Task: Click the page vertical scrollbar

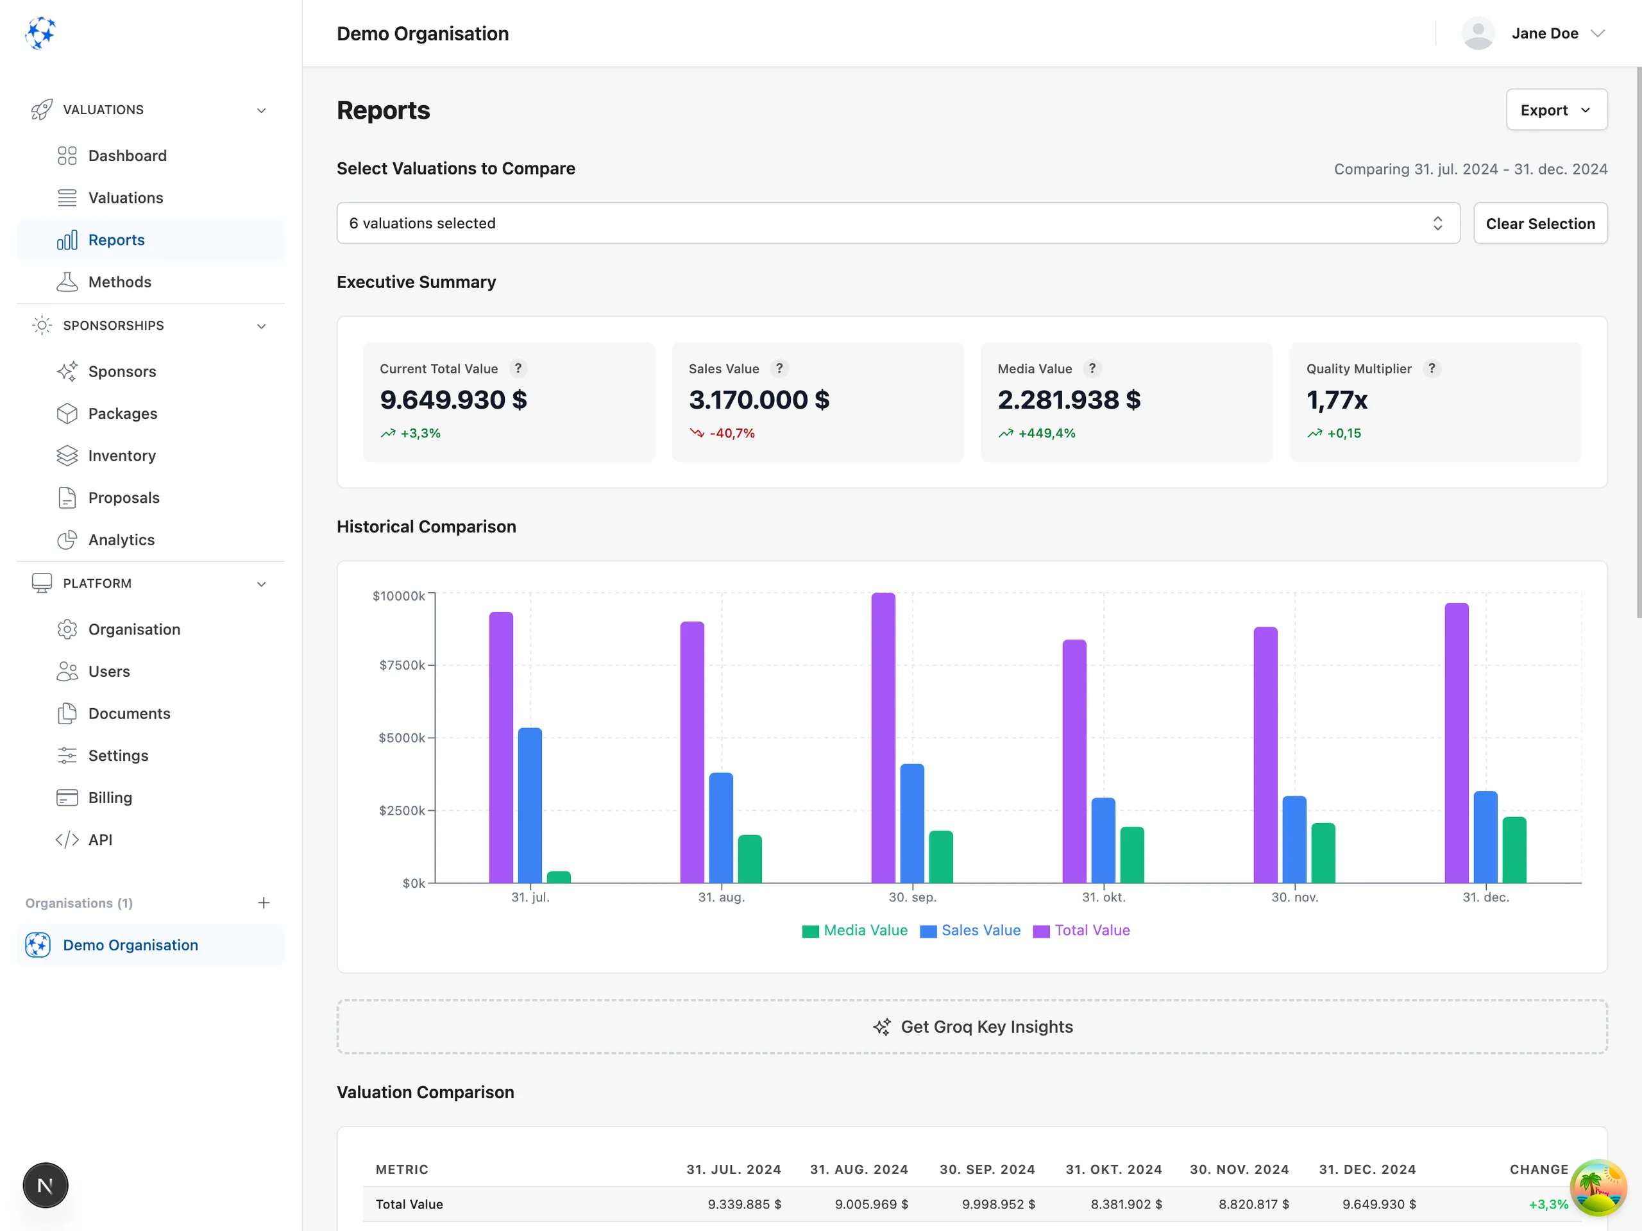Action: point(1638,341)
